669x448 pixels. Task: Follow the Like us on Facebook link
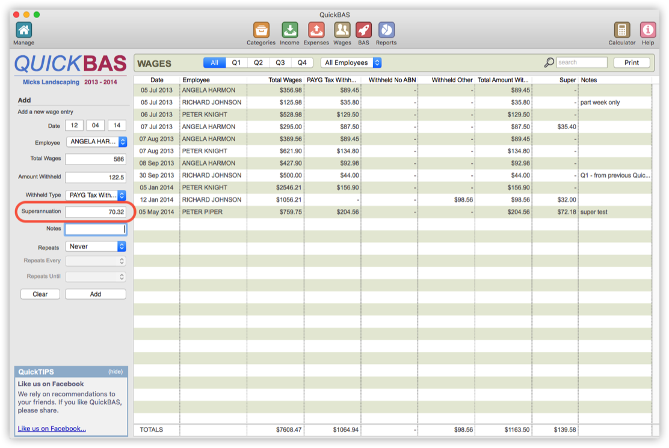[52, 429]
